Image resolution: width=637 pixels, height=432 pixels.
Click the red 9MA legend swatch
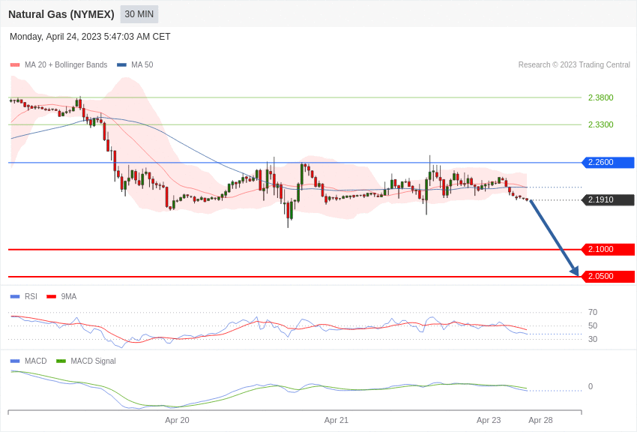52,297
